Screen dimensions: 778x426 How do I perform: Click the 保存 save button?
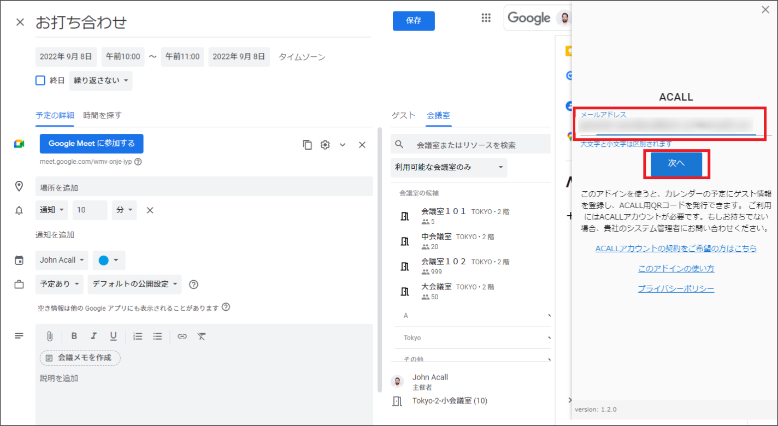(x=414, y=21)
